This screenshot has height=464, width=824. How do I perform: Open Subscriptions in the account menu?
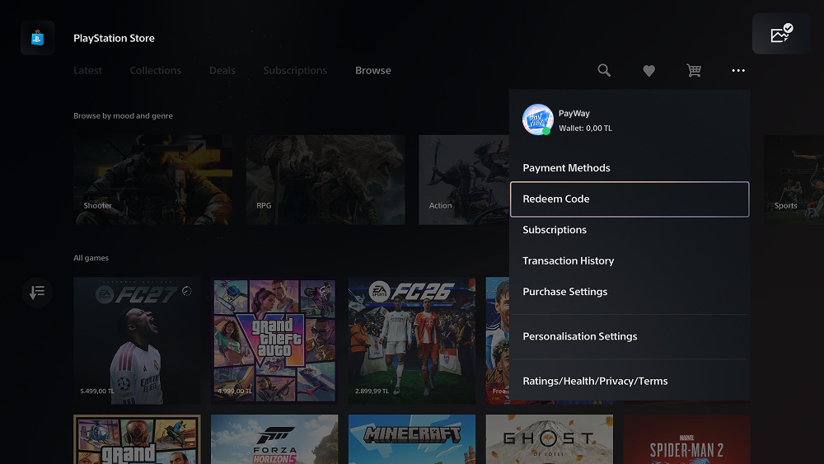coord(630,230)
